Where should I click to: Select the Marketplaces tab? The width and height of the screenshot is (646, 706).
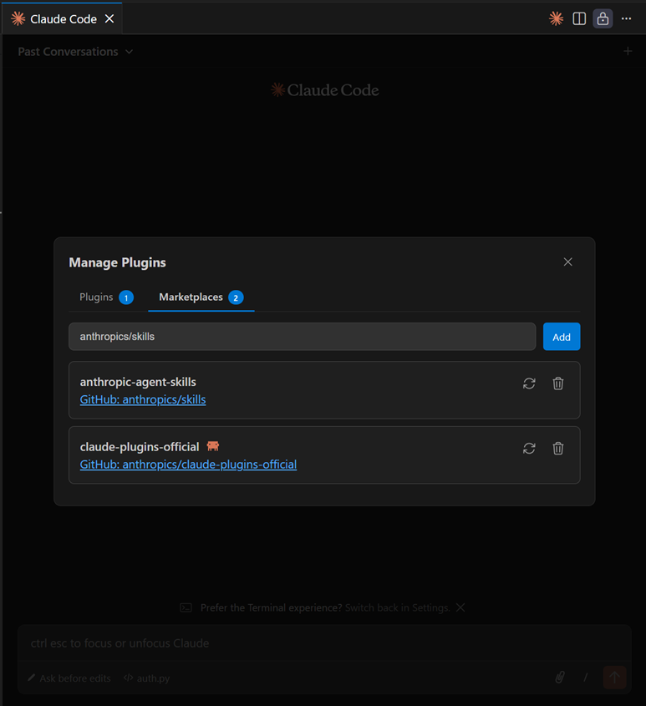click(x=201, y=297)
